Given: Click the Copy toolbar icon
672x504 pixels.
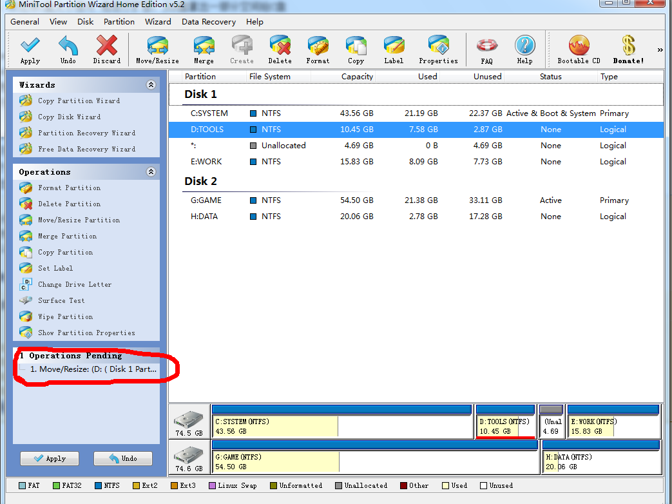Looking at the screenshot, I should click(x=356, y=49).
